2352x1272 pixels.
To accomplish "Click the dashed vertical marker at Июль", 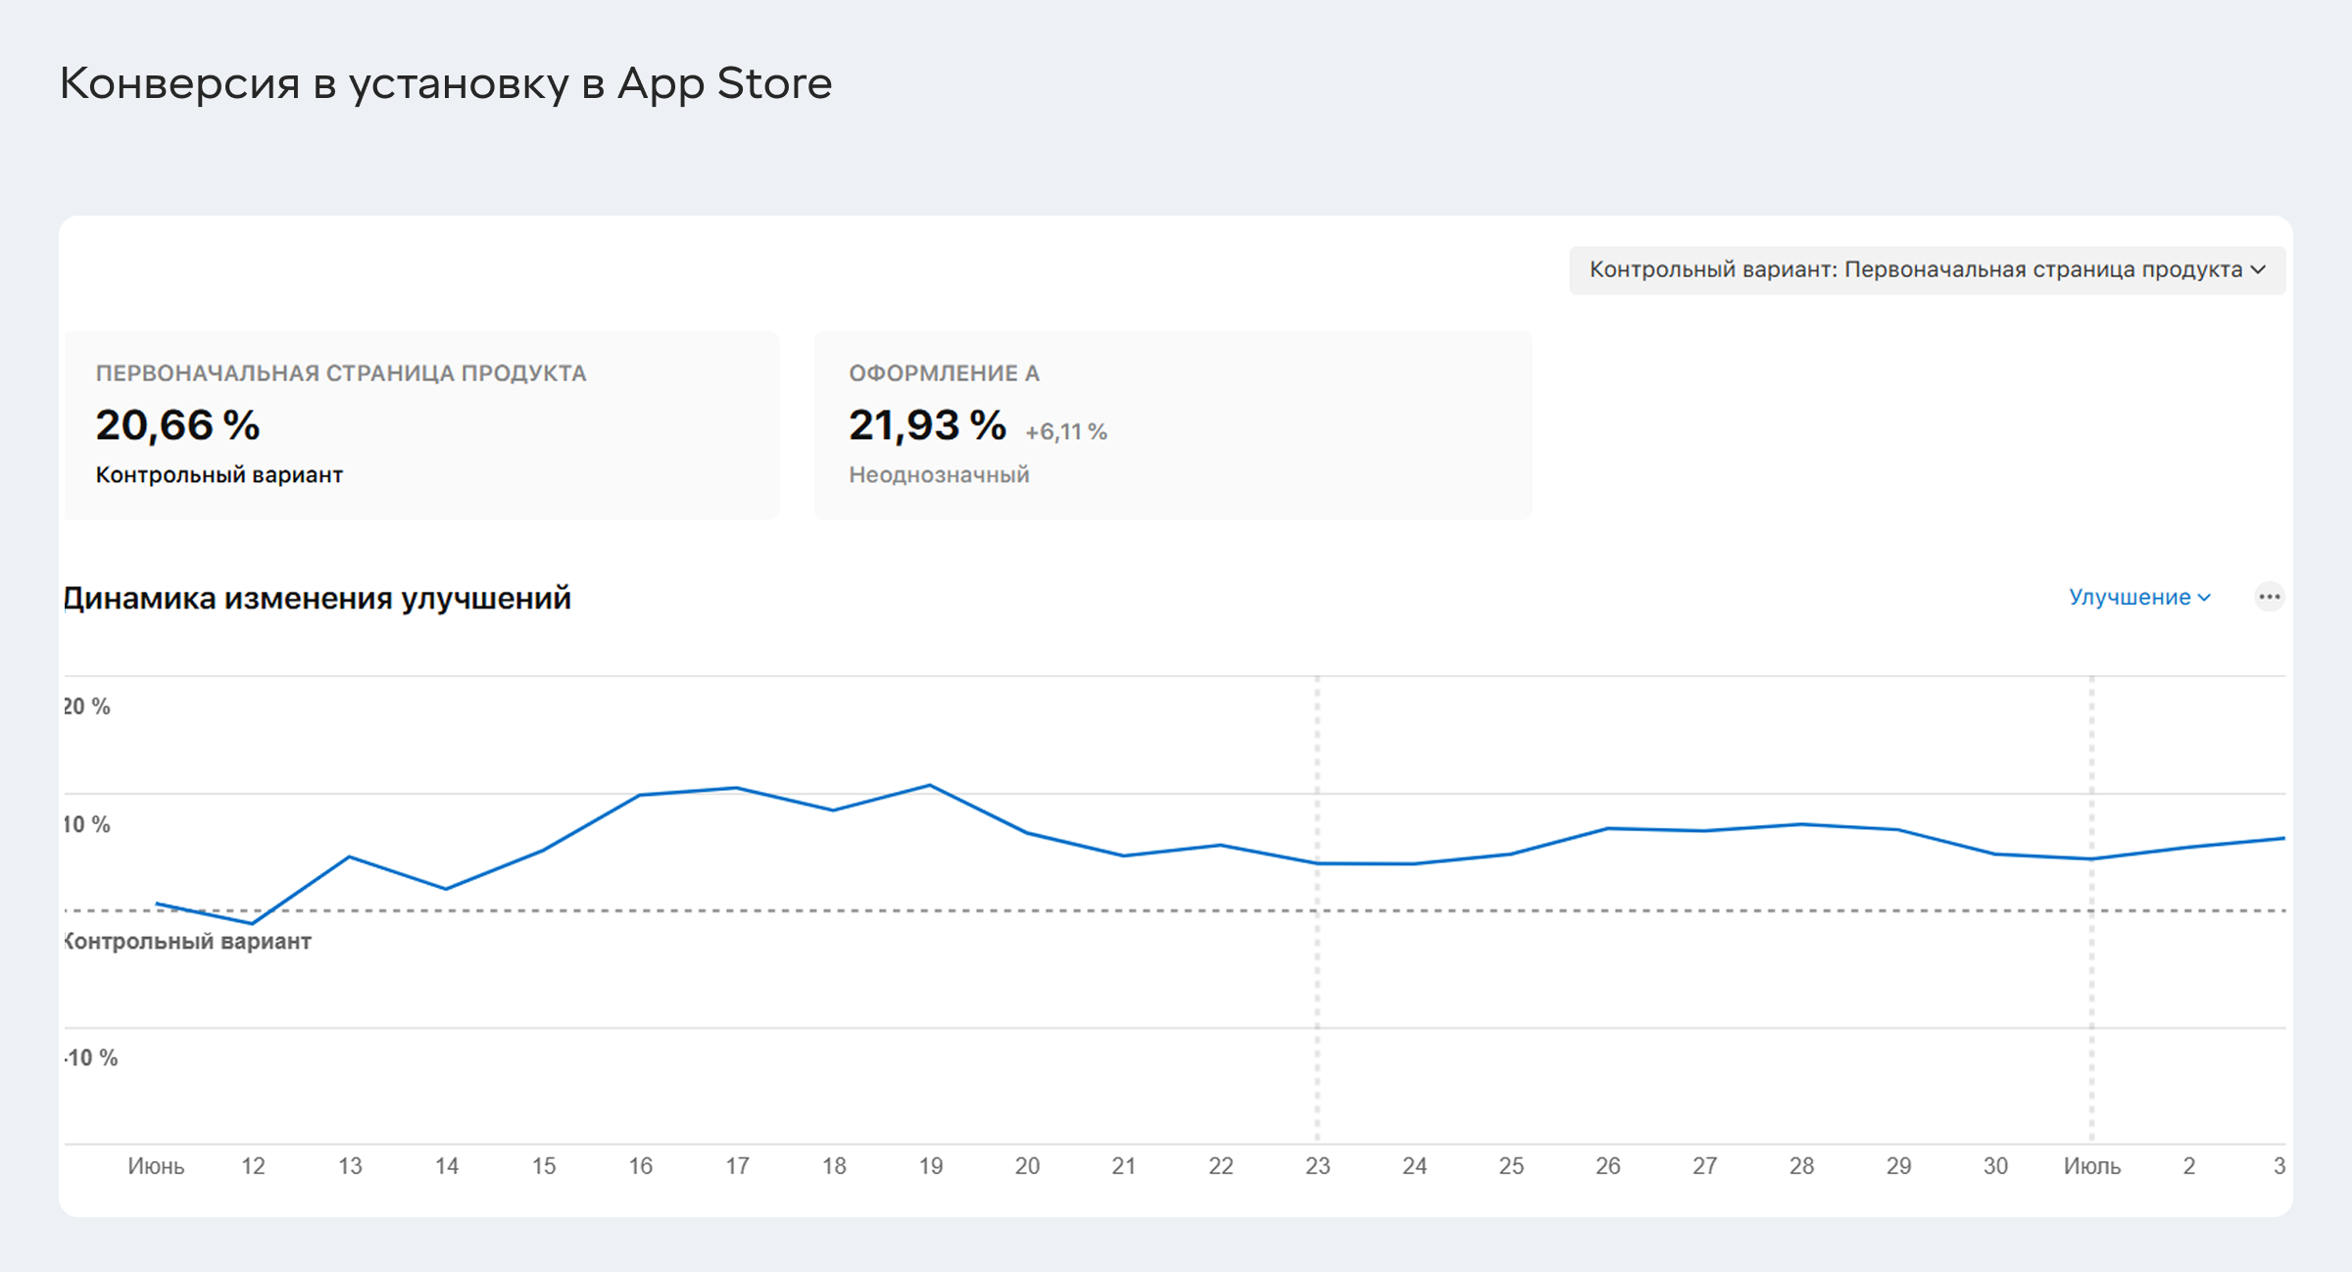I will click(x=2091, y=980).
